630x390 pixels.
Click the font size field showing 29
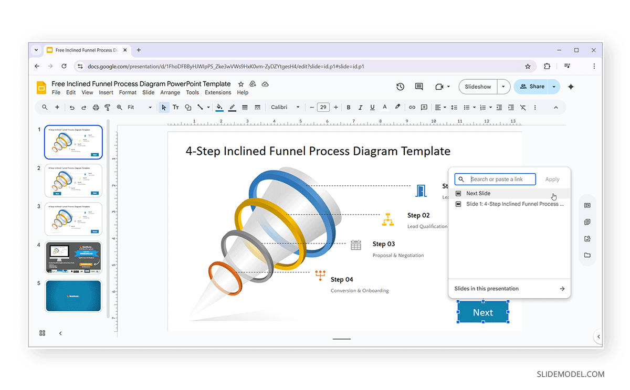tap(323, 107)
